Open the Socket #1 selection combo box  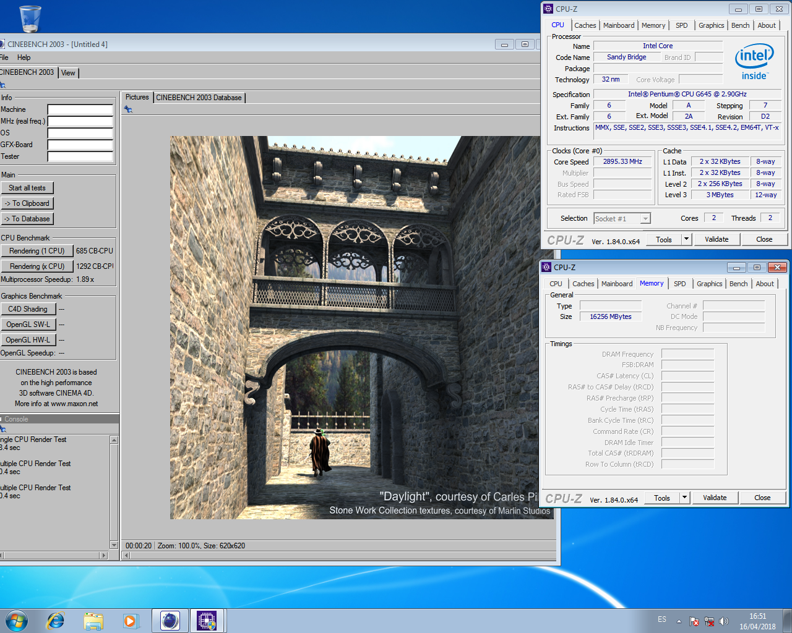(x=622, y=218)
